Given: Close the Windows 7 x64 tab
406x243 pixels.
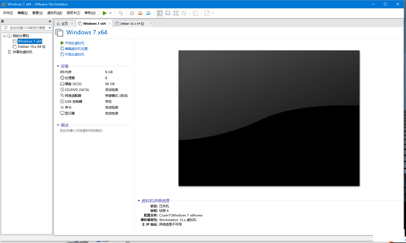Looking at the screenshot, I should point(110,23).
